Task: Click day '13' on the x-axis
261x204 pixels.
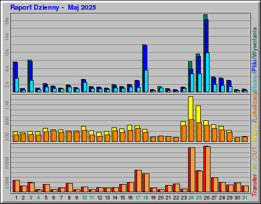Action: [107, 198]
